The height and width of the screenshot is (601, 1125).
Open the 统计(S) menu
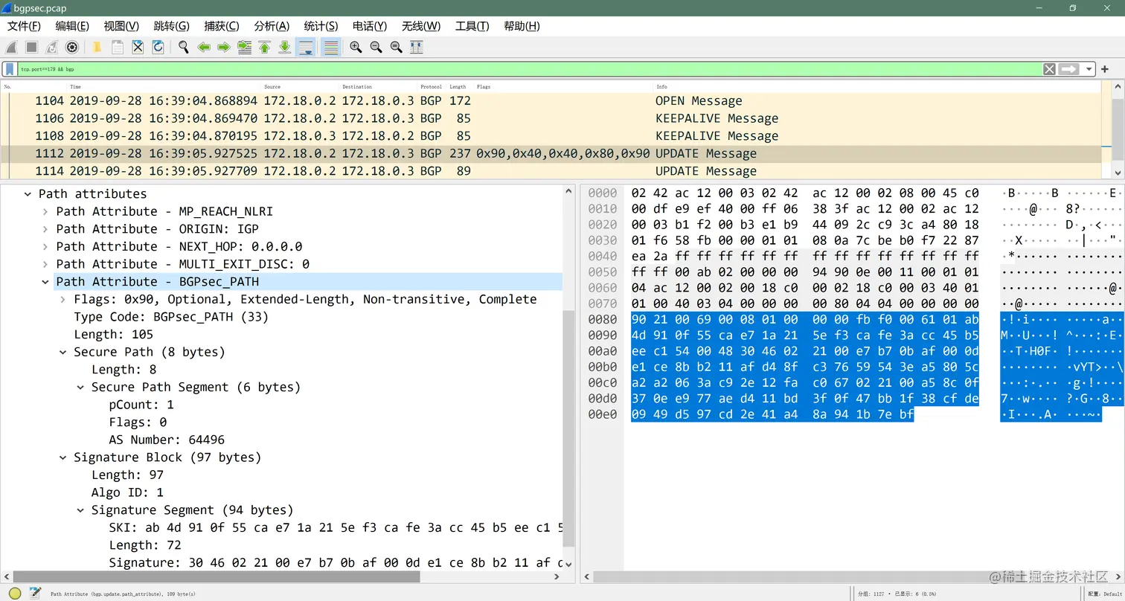pos(321,26)
